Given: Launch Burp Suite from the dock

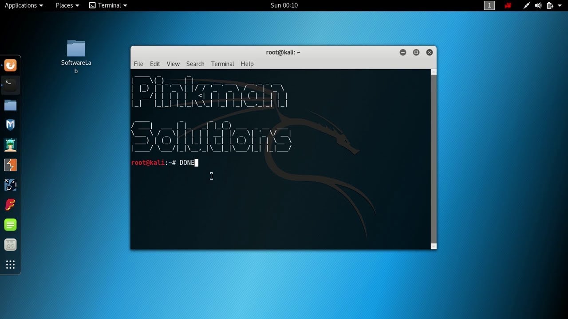Looking at the screenshot, I should pos(10,165).
